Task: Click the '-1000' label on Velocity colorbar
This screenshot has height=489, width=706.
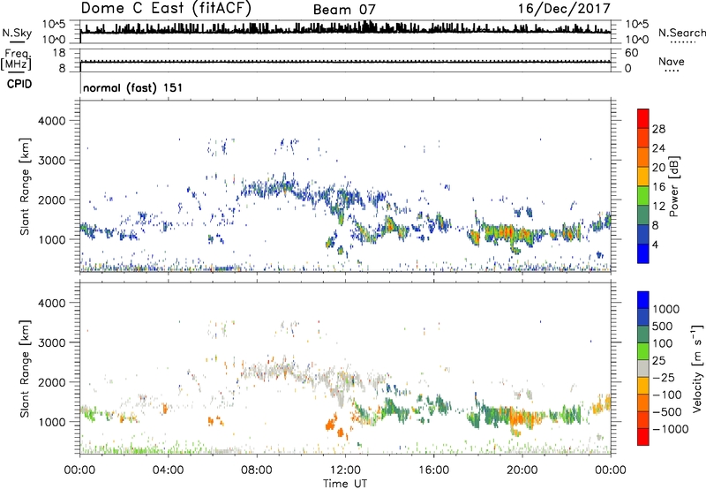Action: (670, 429)
